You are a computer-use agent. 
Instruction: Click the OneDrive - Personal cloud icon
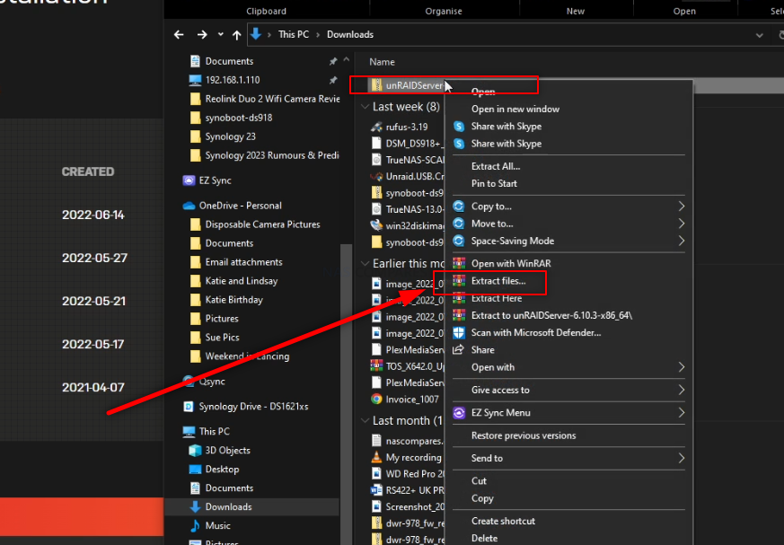[189, 206]
